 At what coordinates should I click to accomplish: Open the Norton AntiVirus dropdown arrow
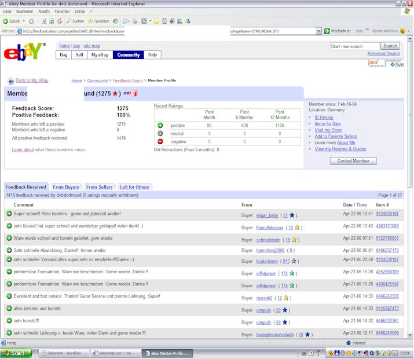(x=409, y=31)
